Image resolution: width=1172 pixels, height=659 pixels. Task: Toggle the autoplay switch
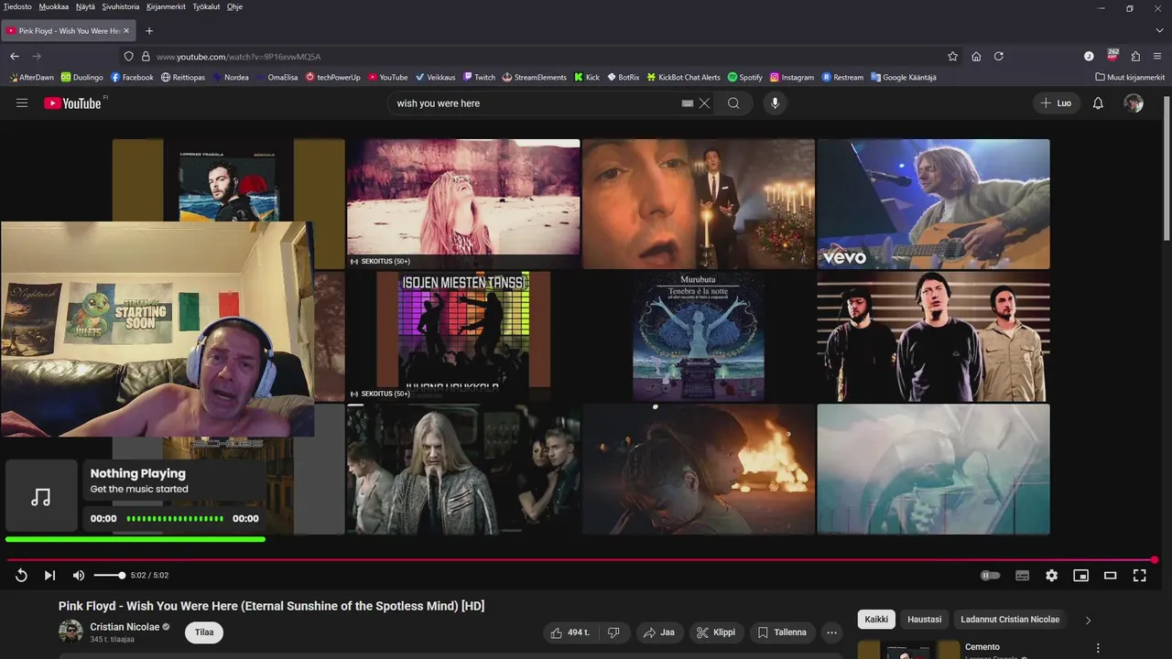tap(991, 576)
